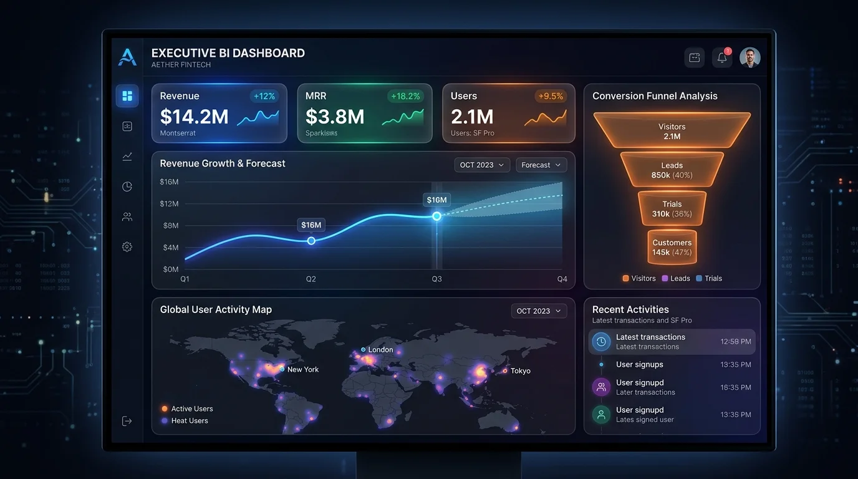The width and height of the screenshot is (858, 479).
Task: Click the Q2 data point on the revenue chart
Action: coord(311,241)
